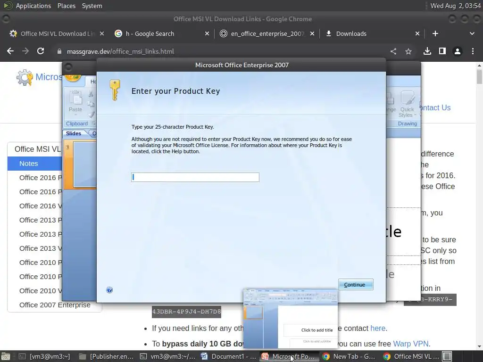Open a new Chrome tab with plus
The height and width of the screenshot is (362, 483).
click(x=435, y=33)
